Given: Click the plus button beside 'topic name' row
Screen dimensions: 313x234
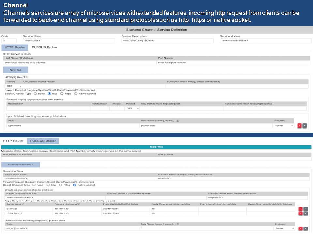Looking at the screenshot, I should (305, 126).
